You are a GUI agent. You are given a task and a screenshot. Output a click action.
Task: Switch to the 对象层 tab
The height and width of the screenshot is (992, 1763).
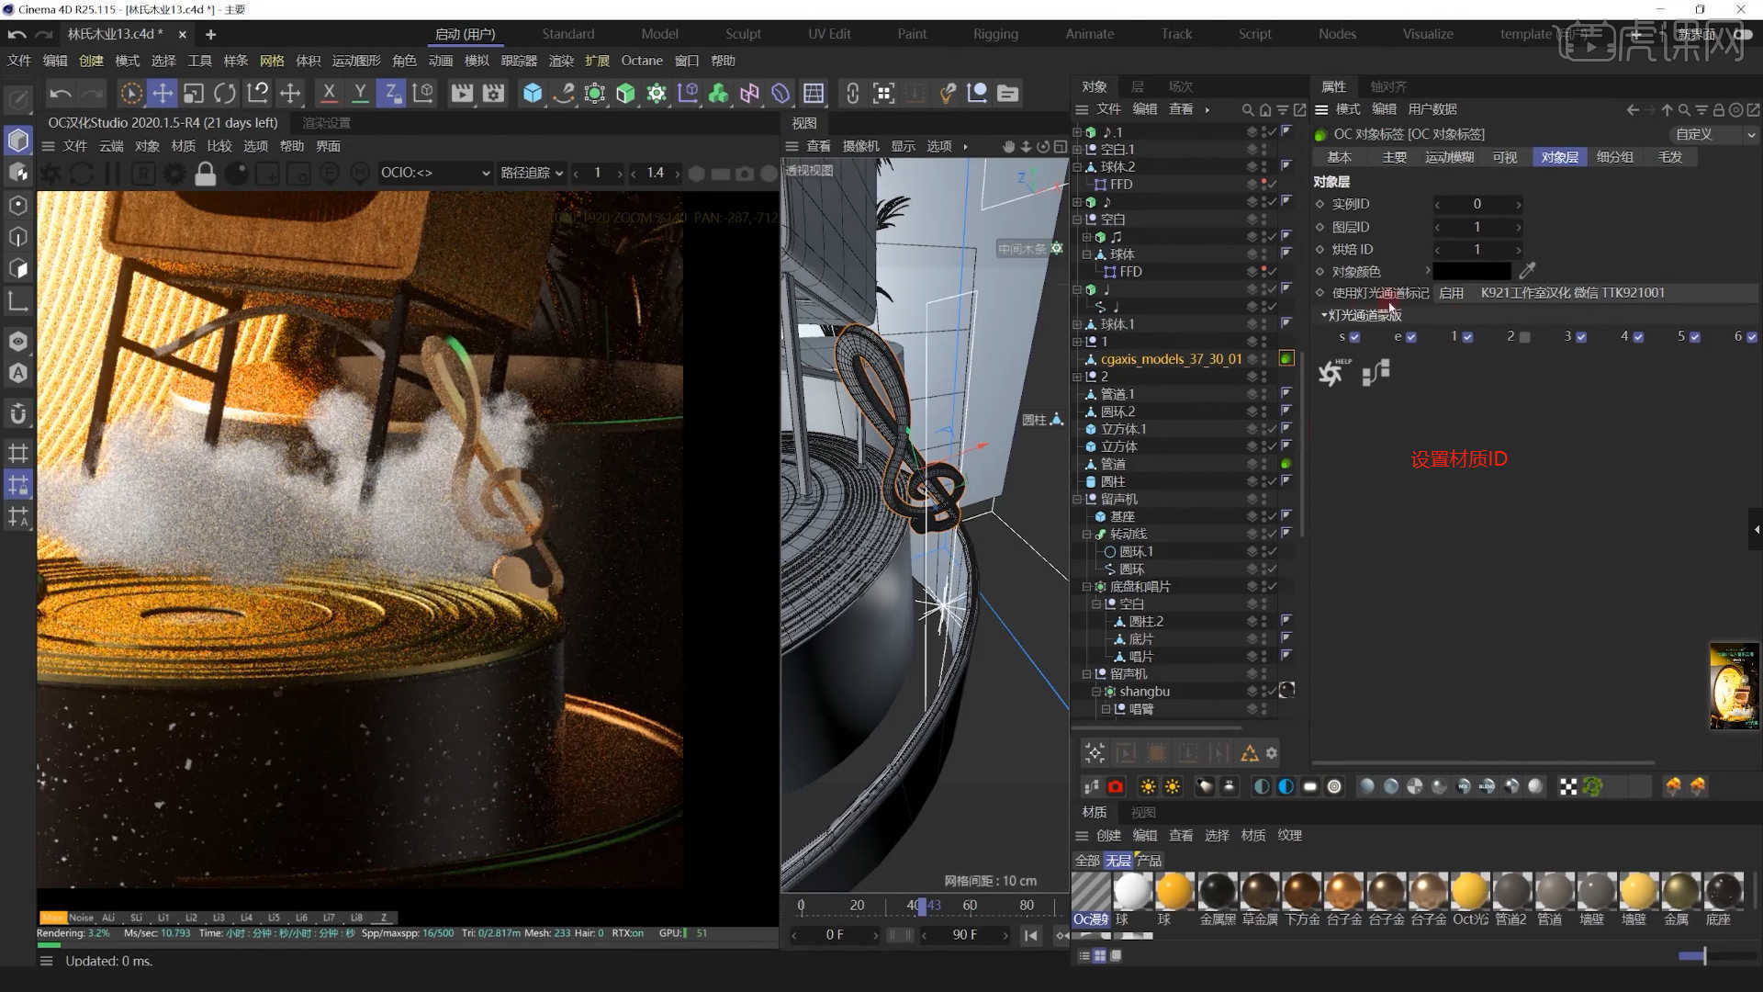pos(1559,157)
